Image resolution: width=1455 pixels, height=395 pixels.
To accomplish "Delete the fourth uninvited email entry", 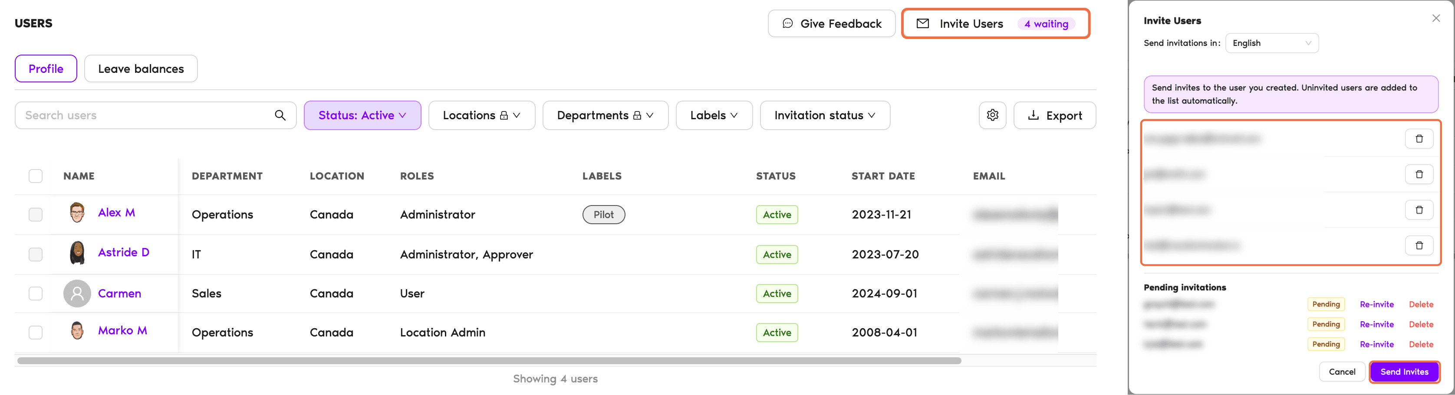I will coord(1419,245).
